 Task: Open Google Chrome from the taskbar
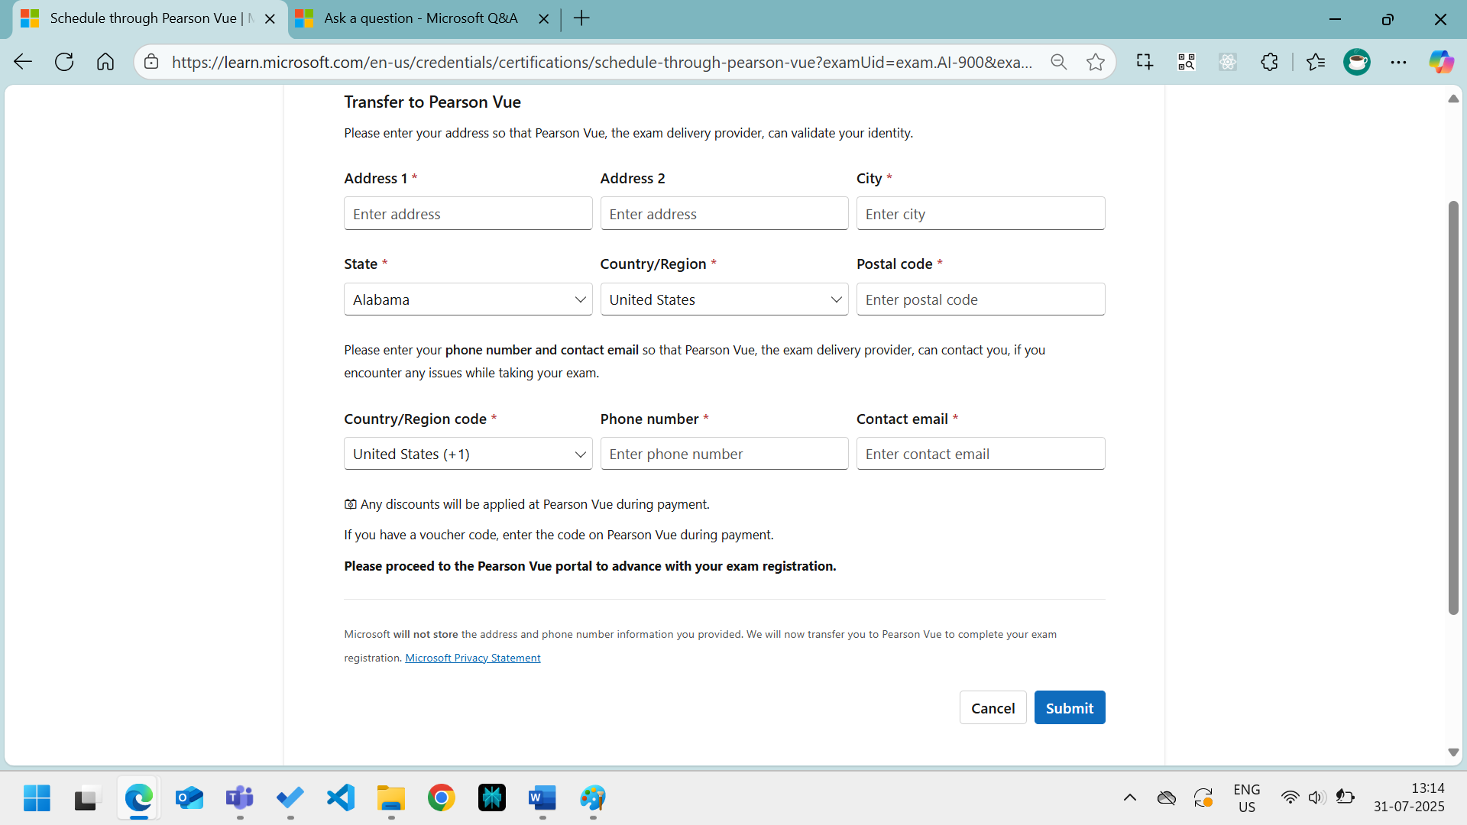442,798
